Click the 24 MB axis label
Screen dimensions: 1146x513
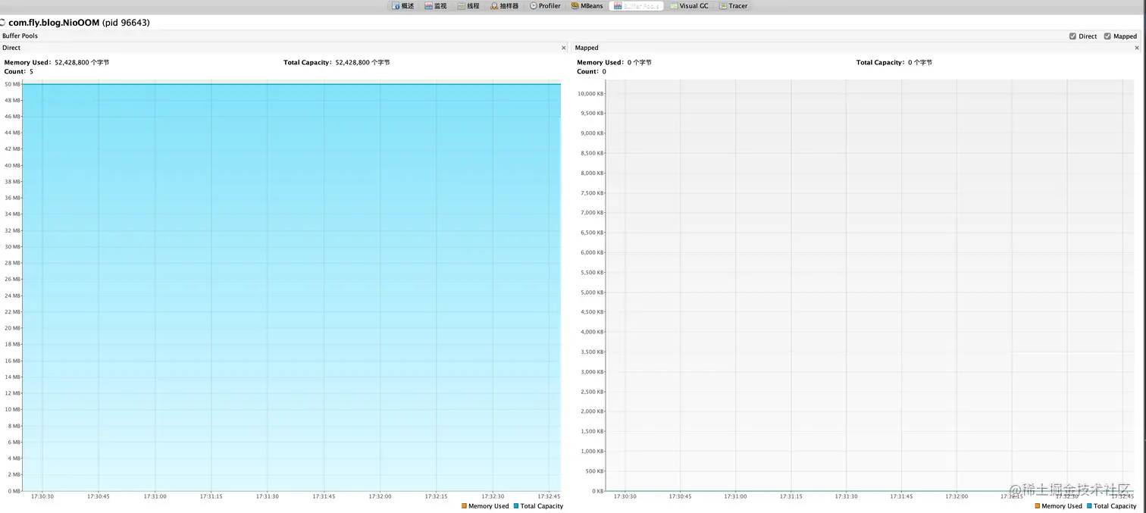(x=12, y=296)
